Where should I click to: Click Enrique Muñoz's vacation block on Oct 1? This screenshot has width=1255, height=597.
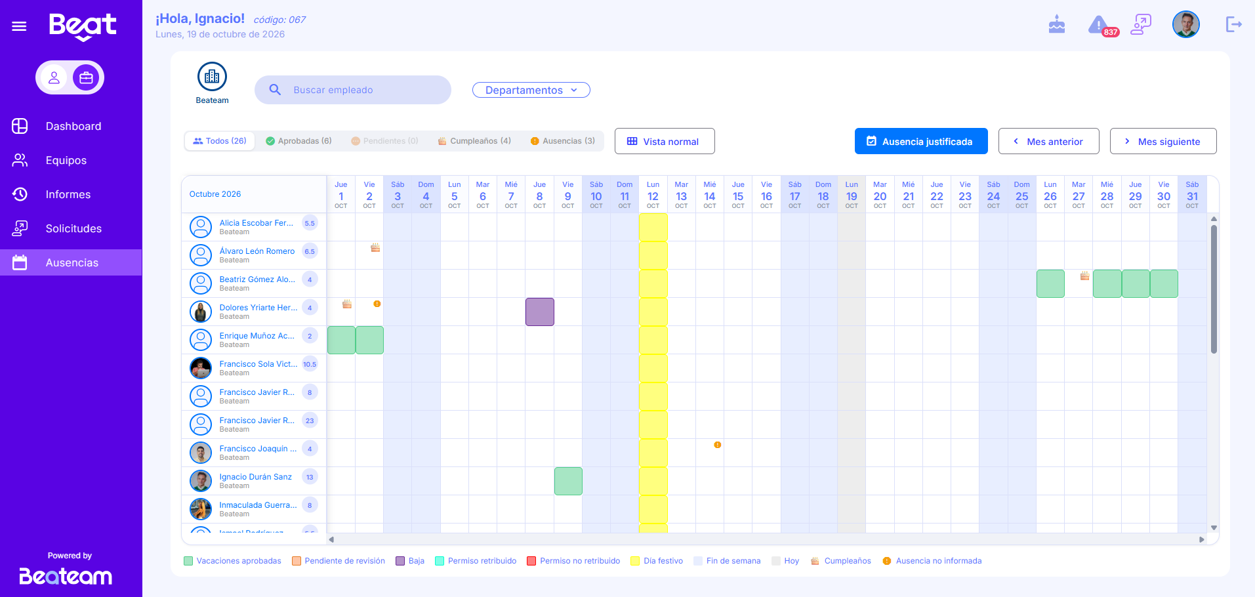pos(341,340)
